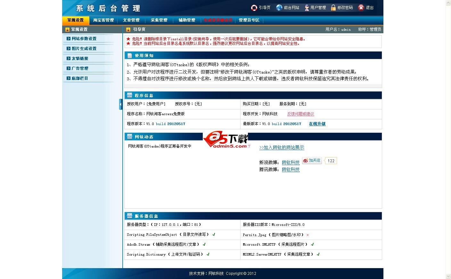Viewport: 451px width, 279px height.
Task: Select the 管理员专区 tab
Action: [x=249, y=20]
